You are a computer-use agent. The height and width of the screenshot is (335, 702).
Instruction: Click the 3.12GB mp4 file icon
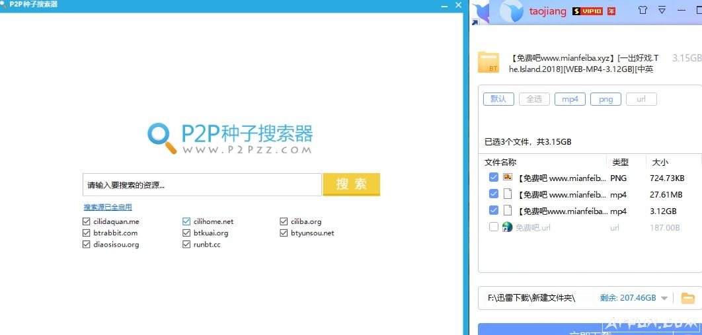click(507, 210)
